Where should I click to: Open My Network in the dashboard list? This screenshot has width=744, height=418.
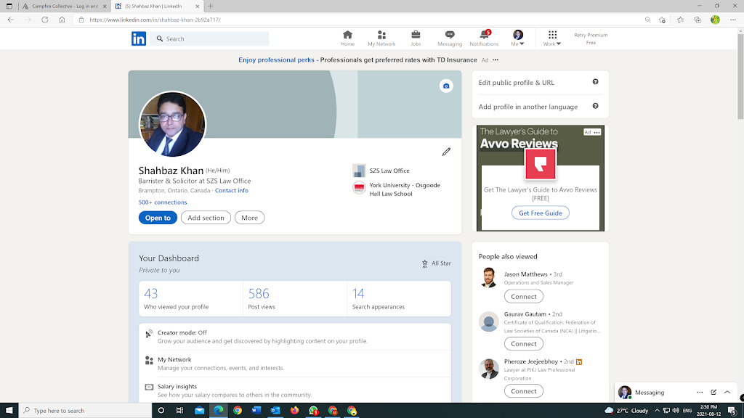(295, 364)
